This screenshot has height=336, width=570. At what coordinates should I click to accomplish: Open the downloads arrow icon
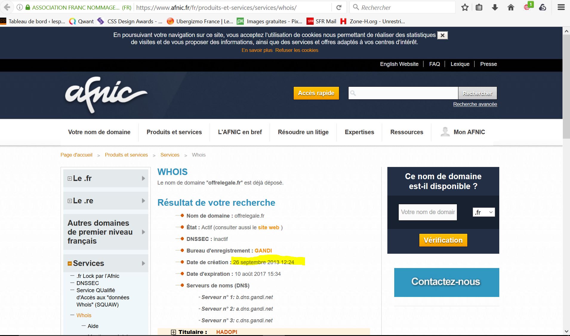click(x=495, y=7)
